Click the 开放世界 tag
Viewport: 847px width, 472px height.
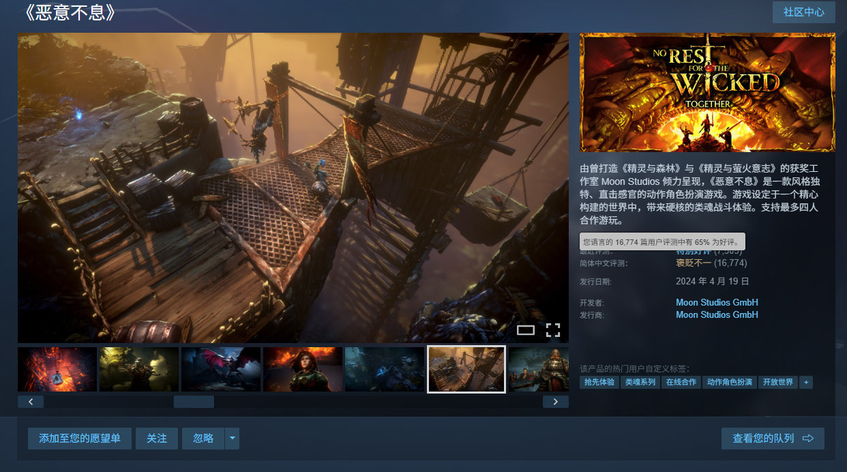click(777, 382)
